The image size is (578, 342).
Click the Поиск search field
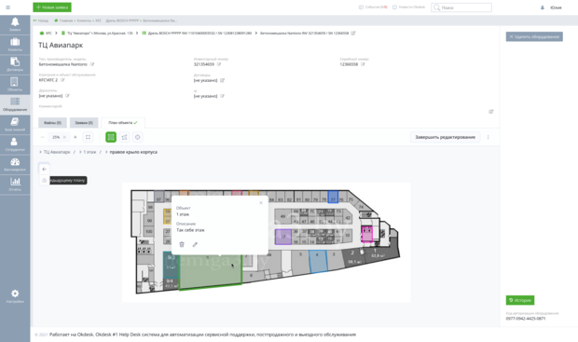[461, 7]
